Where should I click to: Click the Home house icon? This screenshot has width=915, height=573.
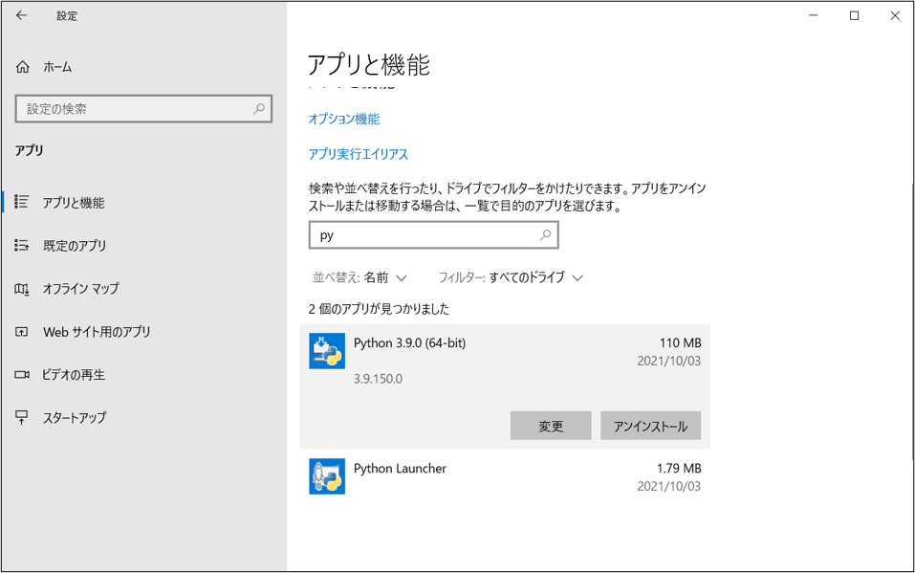22,67
